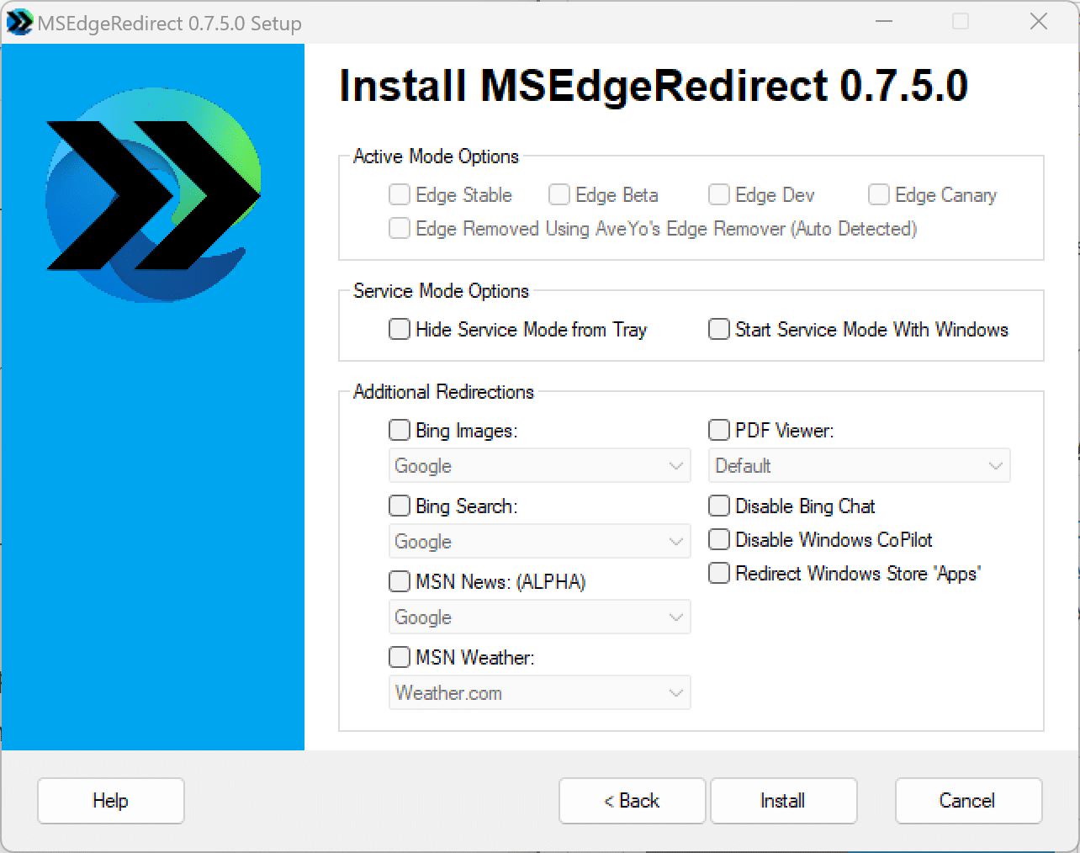Toggle the Bing Images redirection
Viewport: 1080px width, 853px height.
[x=399, y=430]
